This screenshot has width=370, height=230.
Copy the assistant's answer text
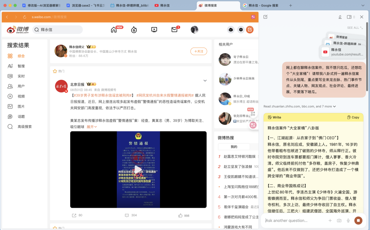(x=353, y=117)
